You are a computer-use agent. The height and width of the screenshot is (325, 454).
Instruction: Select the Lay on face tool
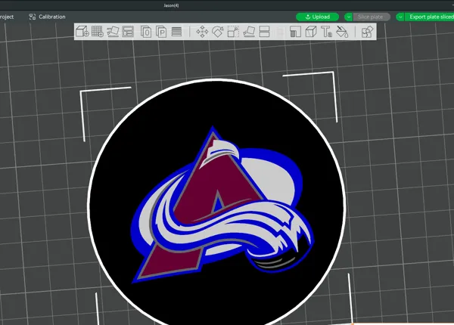(x=249, y=32)
